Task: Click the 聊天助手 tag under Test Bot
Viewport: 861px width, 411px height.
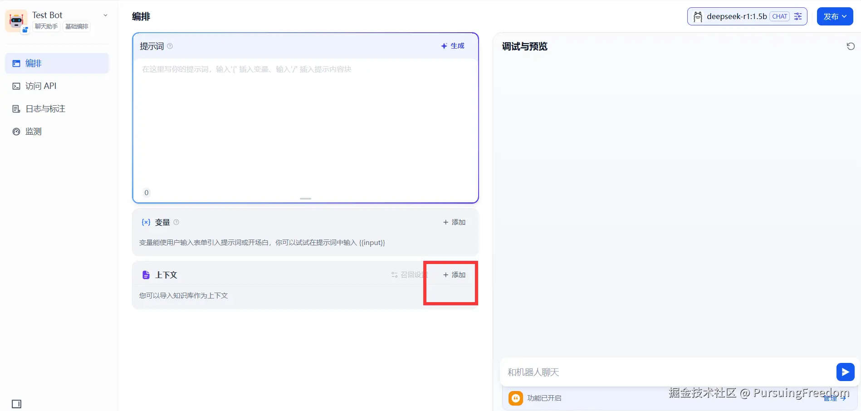Action: pos(46,26)
